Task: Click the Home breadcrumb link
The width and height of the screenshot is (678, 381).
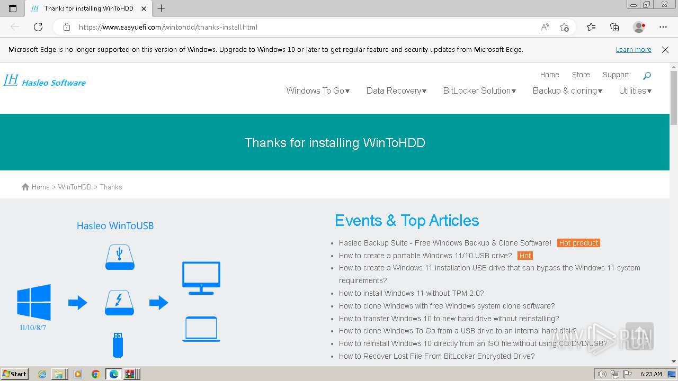Action: 40,187
